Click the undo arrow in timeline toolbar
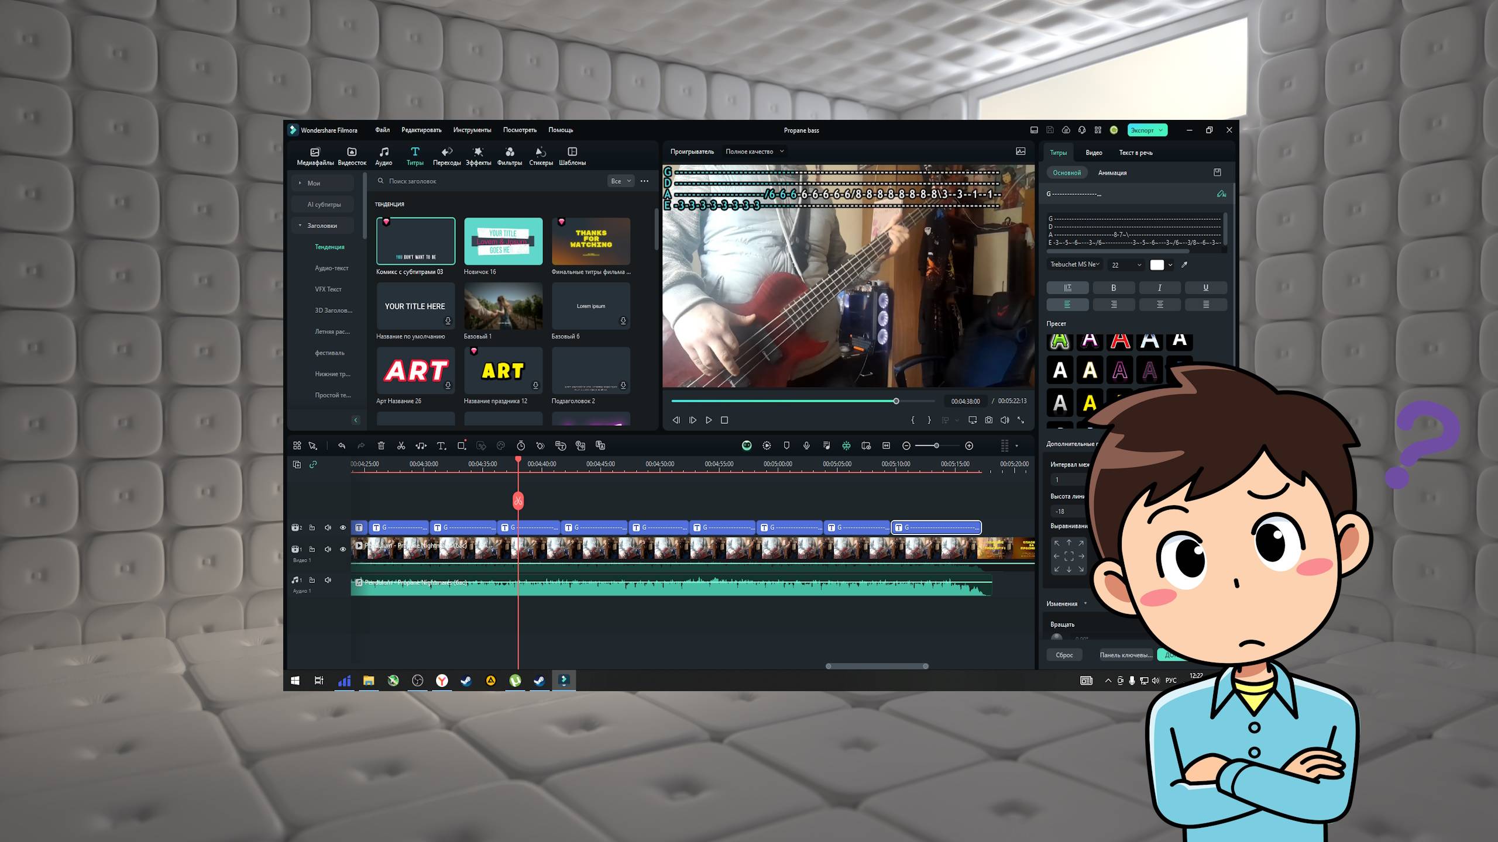Screen dimensions: 1498x842 (x=342, y=446)
